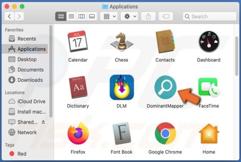This screenshot has width=241, height=162.
Task: Minimize the window with the yellow button
Action: [15, 6]
